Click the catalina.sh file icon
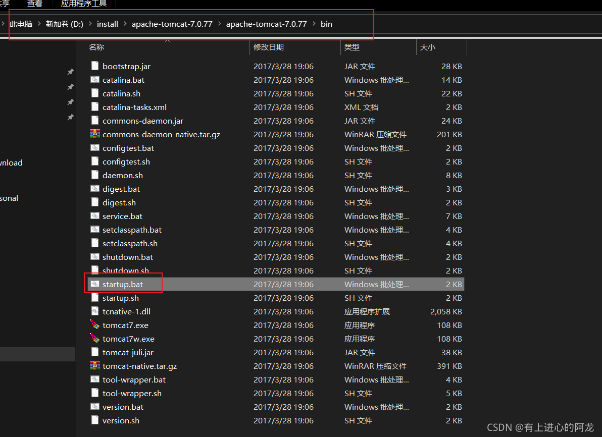Screen dimensions: 602x437 pyautogui.click(x=95, y=93)
